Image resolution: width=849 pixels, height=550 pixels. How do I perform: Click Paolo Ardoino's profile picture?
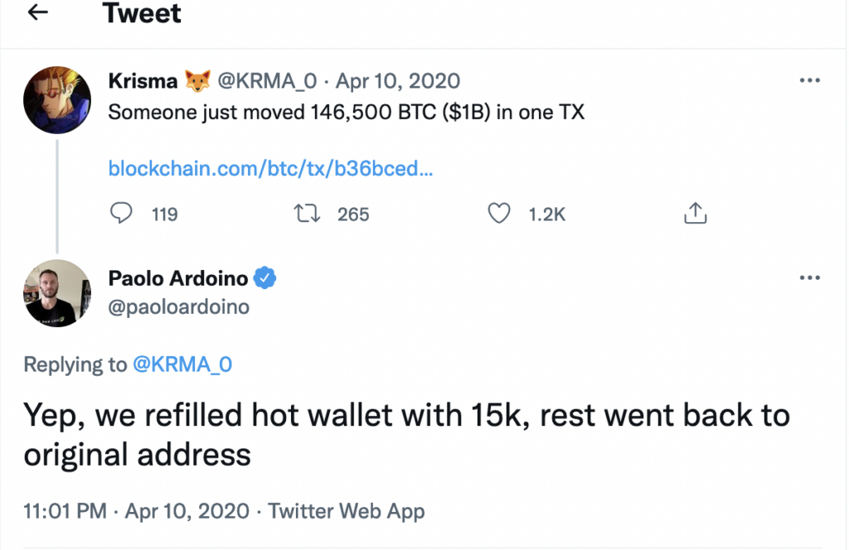click(x=57, y=293)
